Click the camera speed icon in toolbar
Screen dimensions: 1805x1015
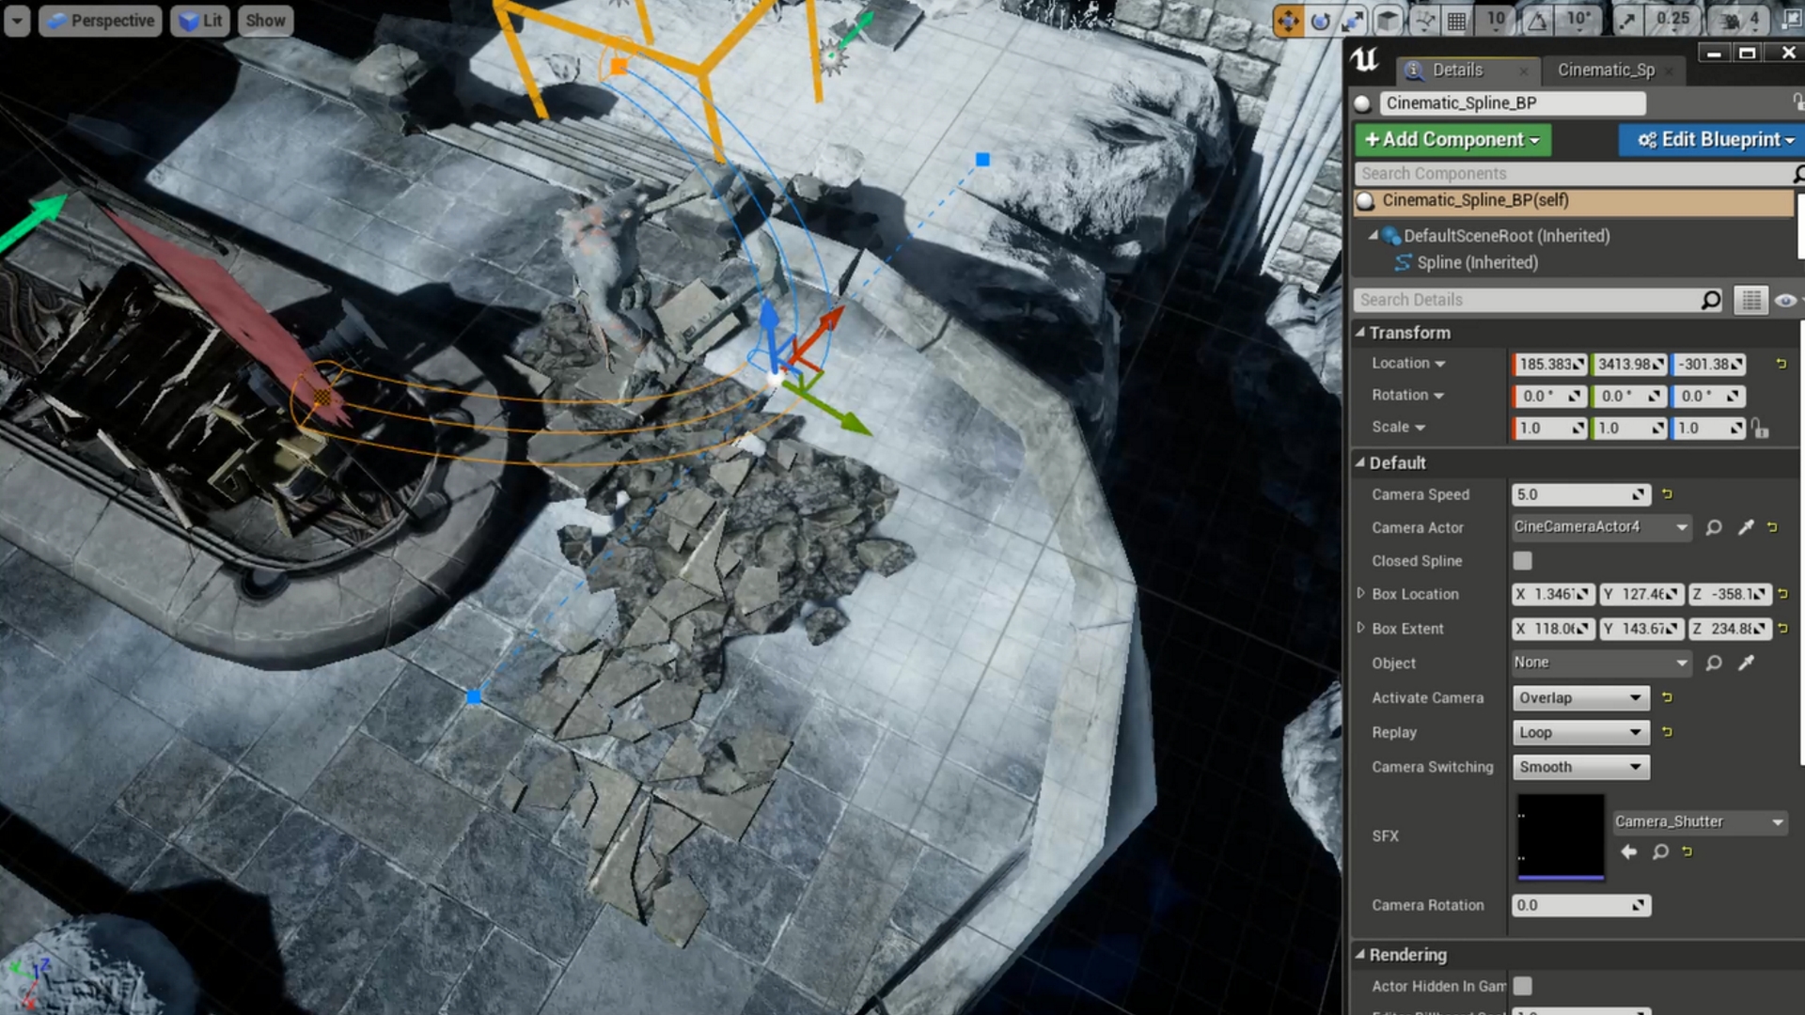coord(1733,21)
